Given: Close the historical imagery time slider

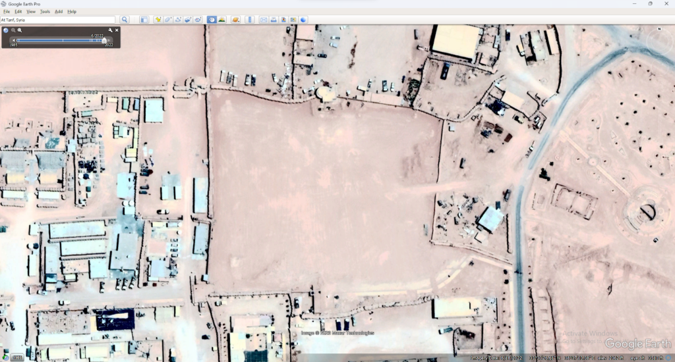Looking at the screenshot, I should (117, 30).
